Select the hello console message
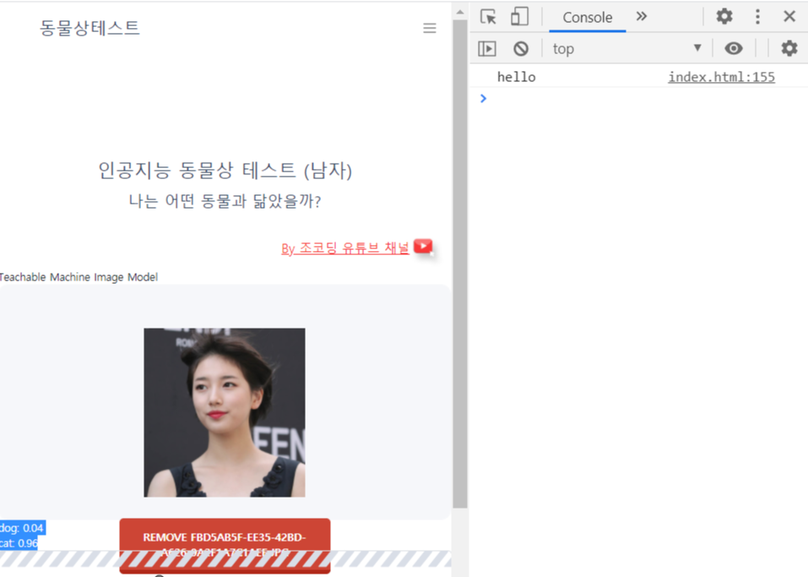Viewport: 808px width, 577px height. [517, 77]
